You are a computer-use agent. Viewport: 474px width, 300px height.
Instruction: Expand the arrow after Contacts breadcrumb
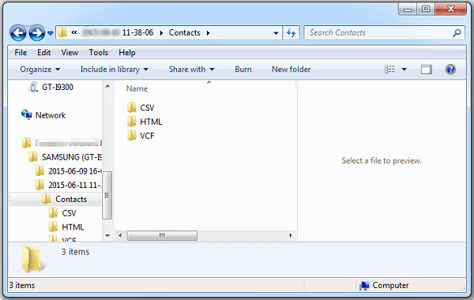pyautogui.click(x=208, y=33)
